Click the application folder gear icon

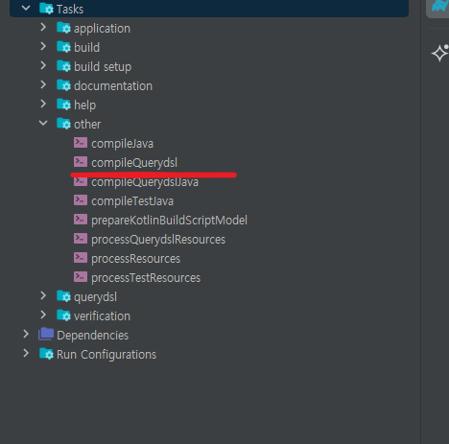tap(63, 28)
